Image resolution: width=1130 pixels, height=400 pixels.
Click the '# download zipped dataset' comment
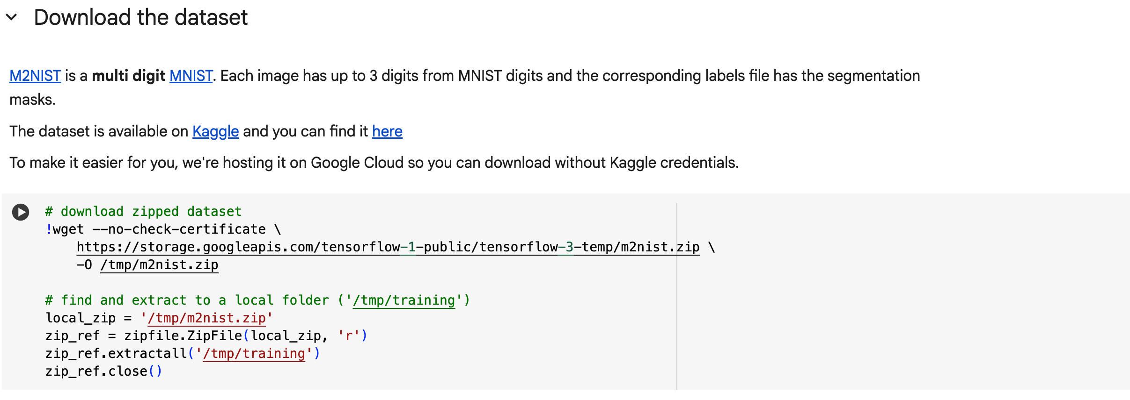coord(143,211)
